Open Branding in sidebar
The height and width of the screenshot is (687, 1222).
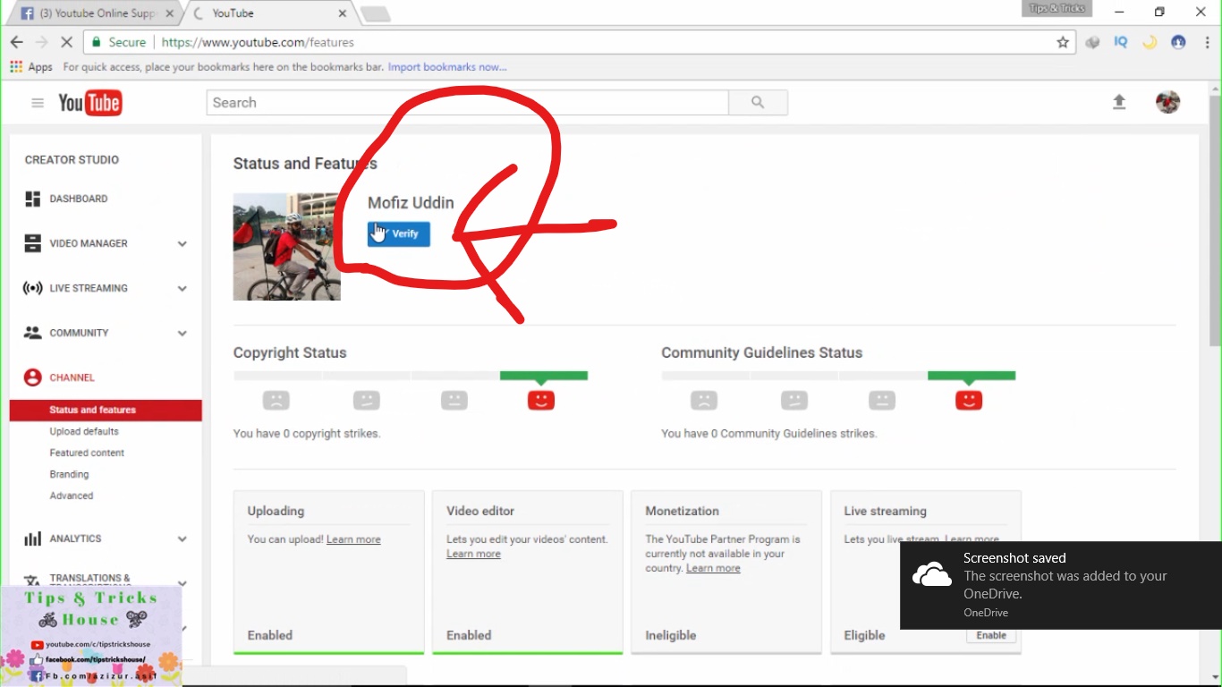(69, 474)
